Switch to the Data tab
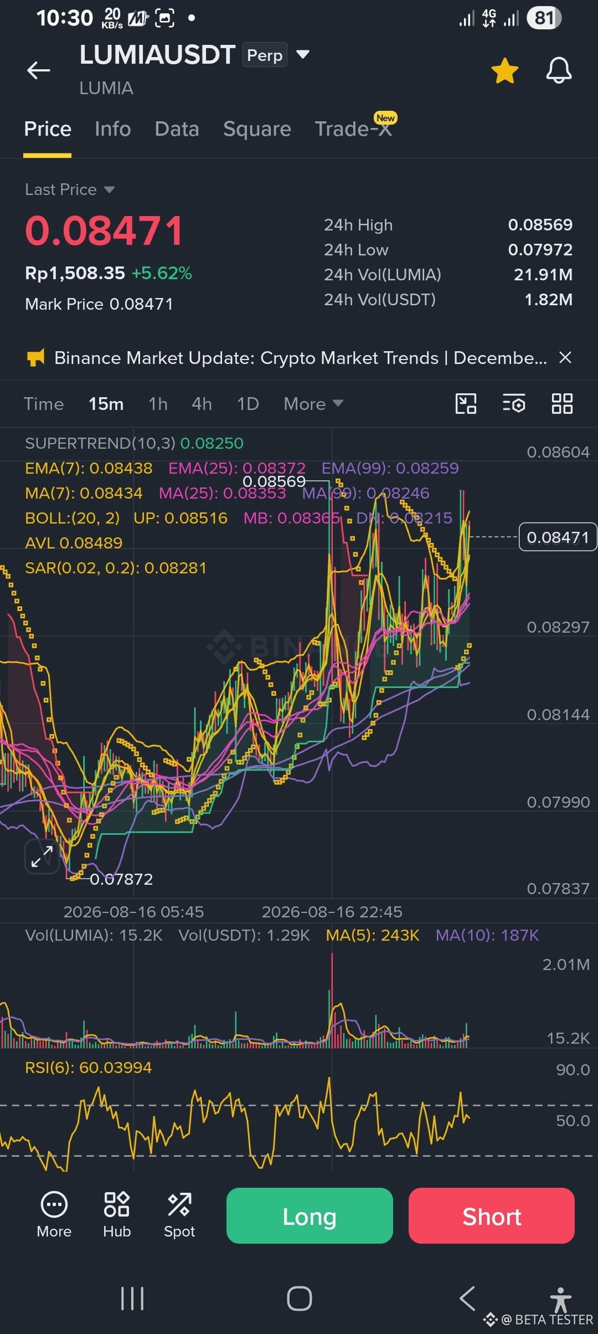598x1334 pixels. pos(177,129)
